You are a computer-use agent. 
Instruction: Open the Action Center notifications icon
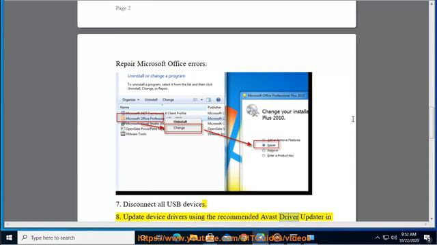pyautogui.click(x=427, y=238)
